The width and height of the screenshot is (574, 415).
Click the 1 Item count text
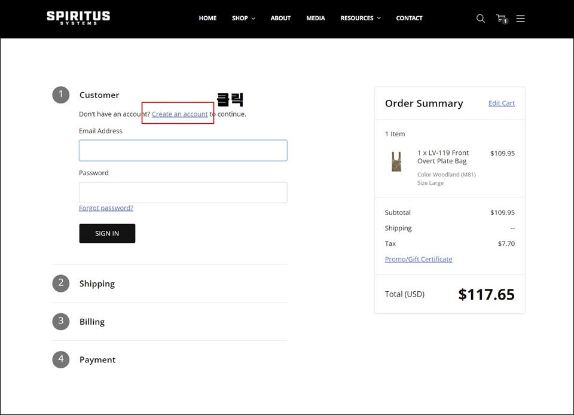[x=395, y=134]
